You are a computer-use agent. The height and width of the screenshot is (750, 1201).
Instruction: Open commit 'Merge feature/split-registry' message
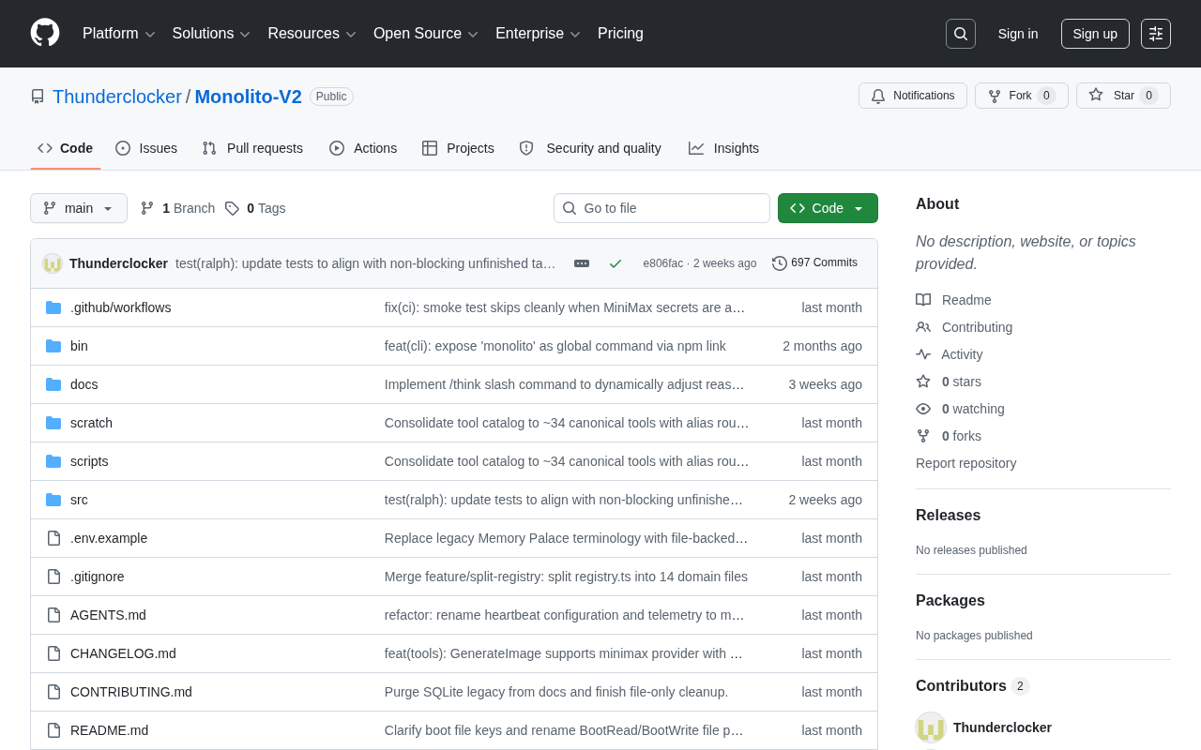[566, 577]
